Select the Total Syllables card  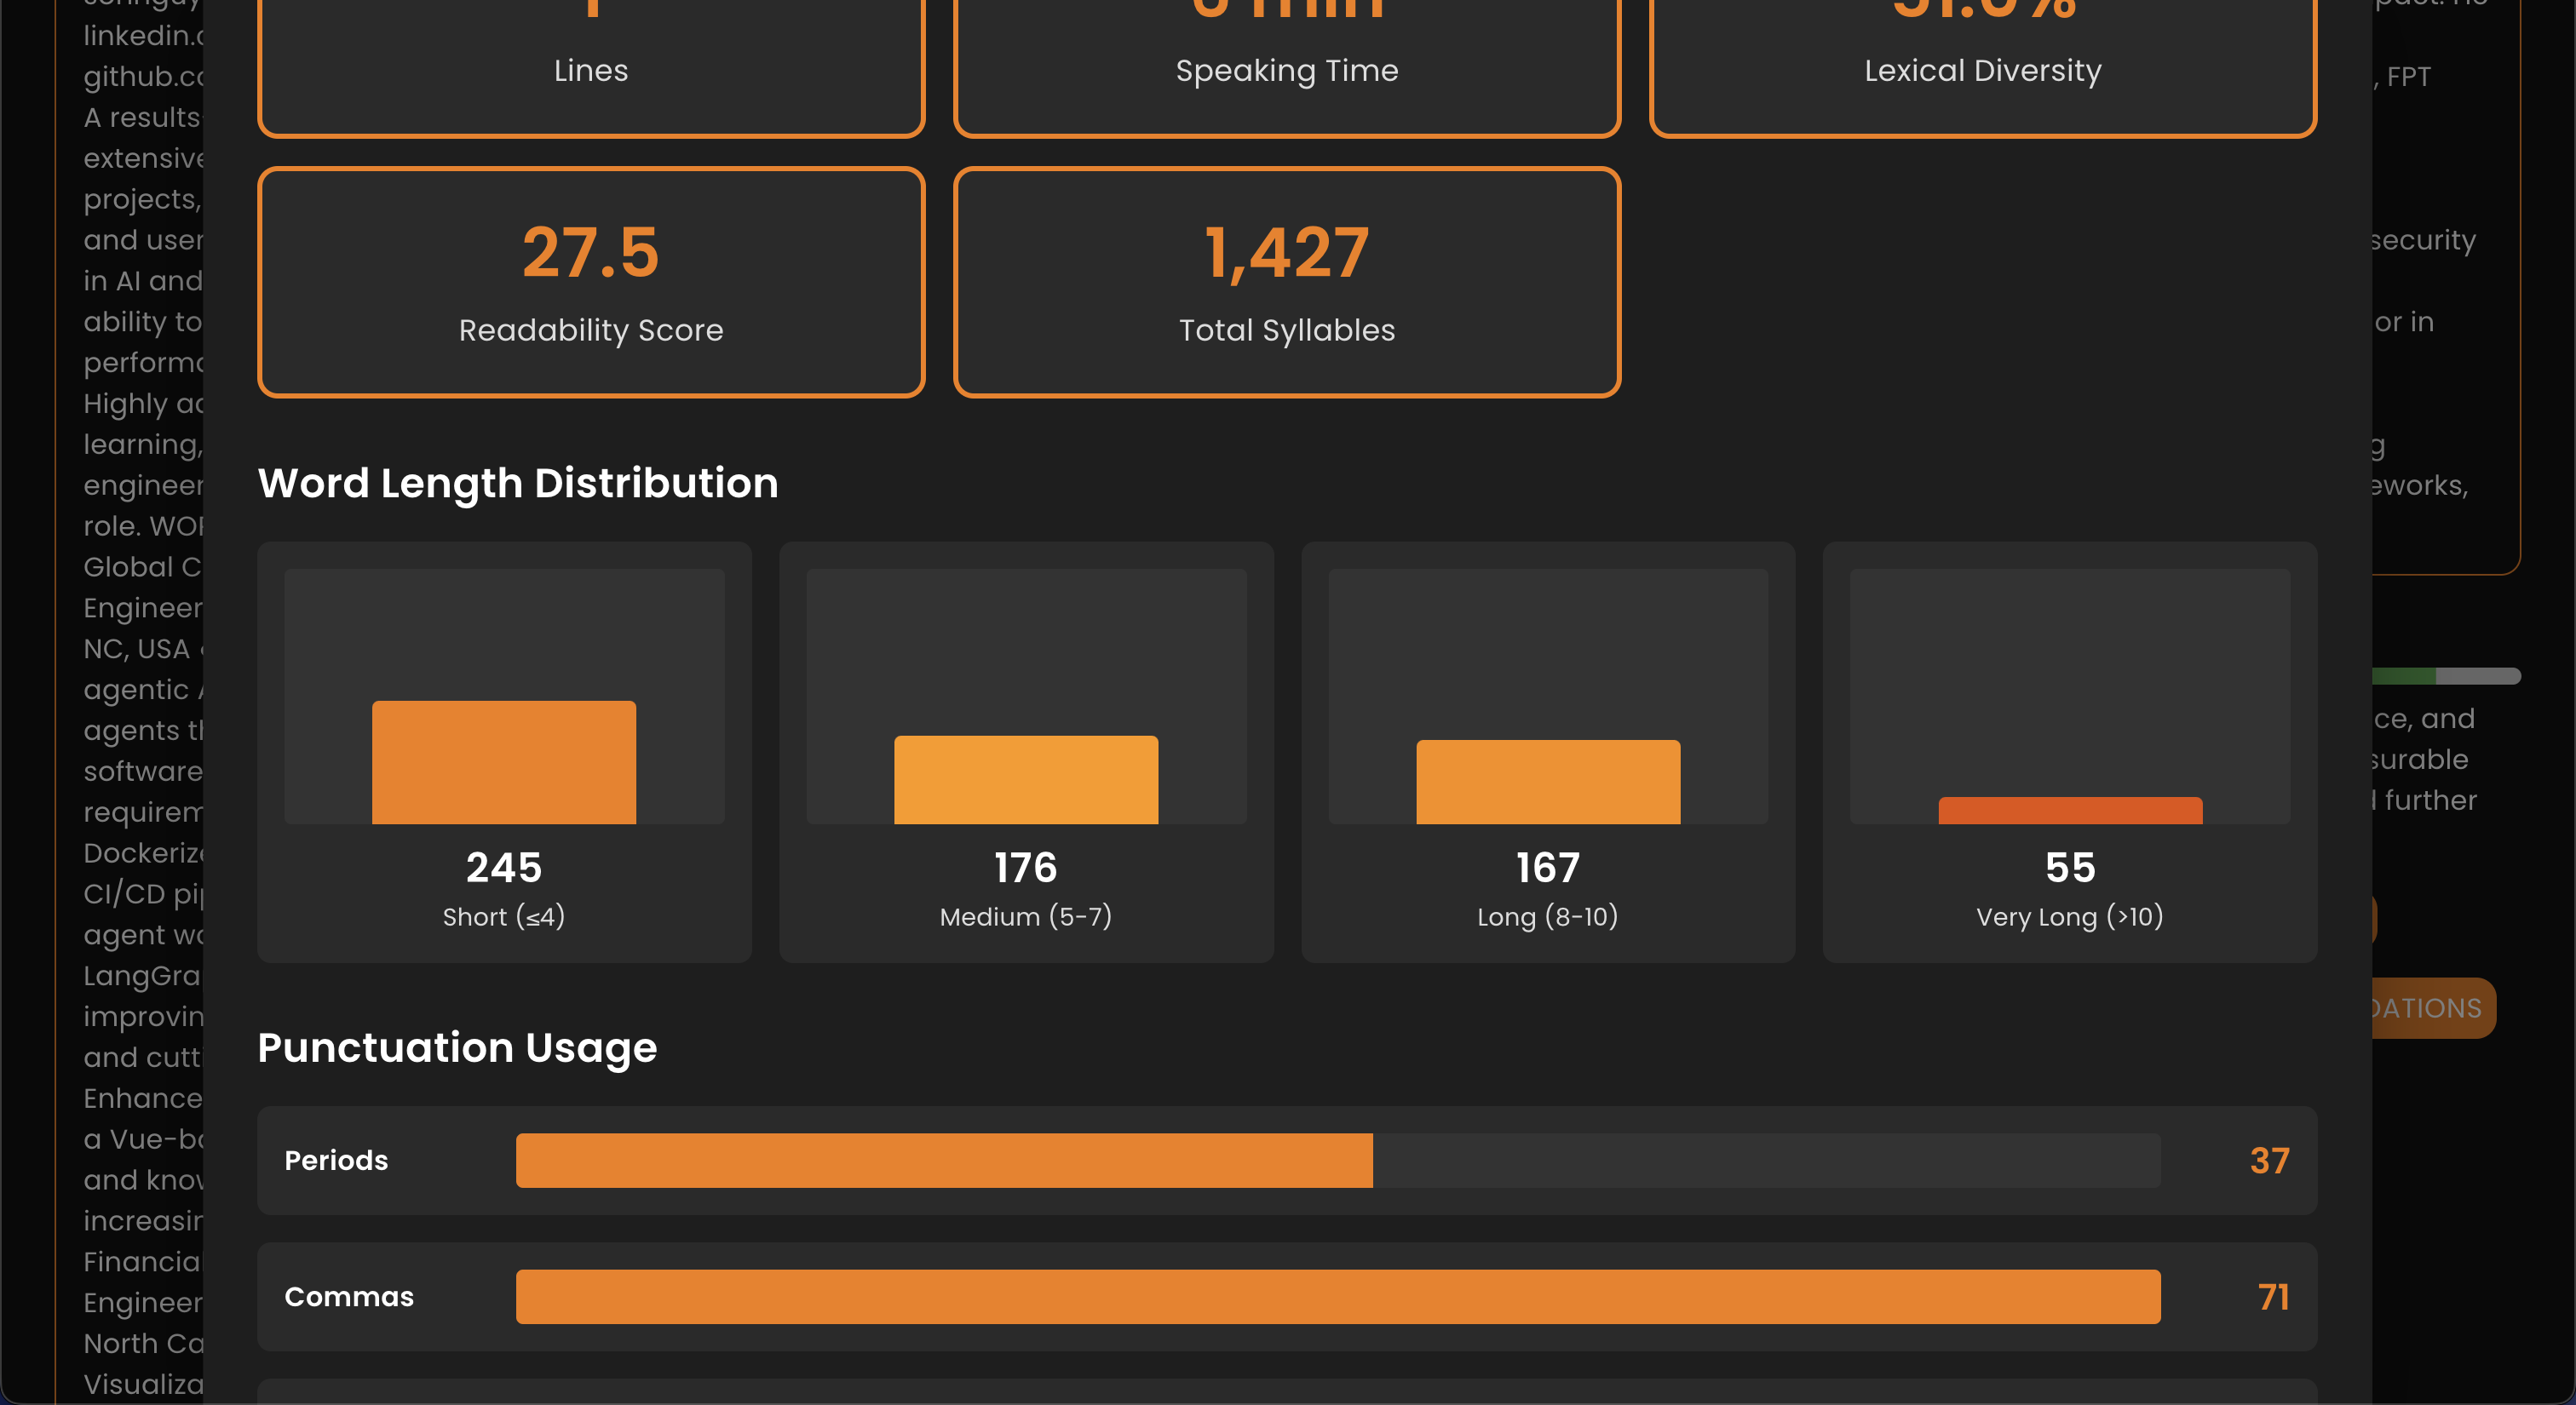(x=1286, y=283)
